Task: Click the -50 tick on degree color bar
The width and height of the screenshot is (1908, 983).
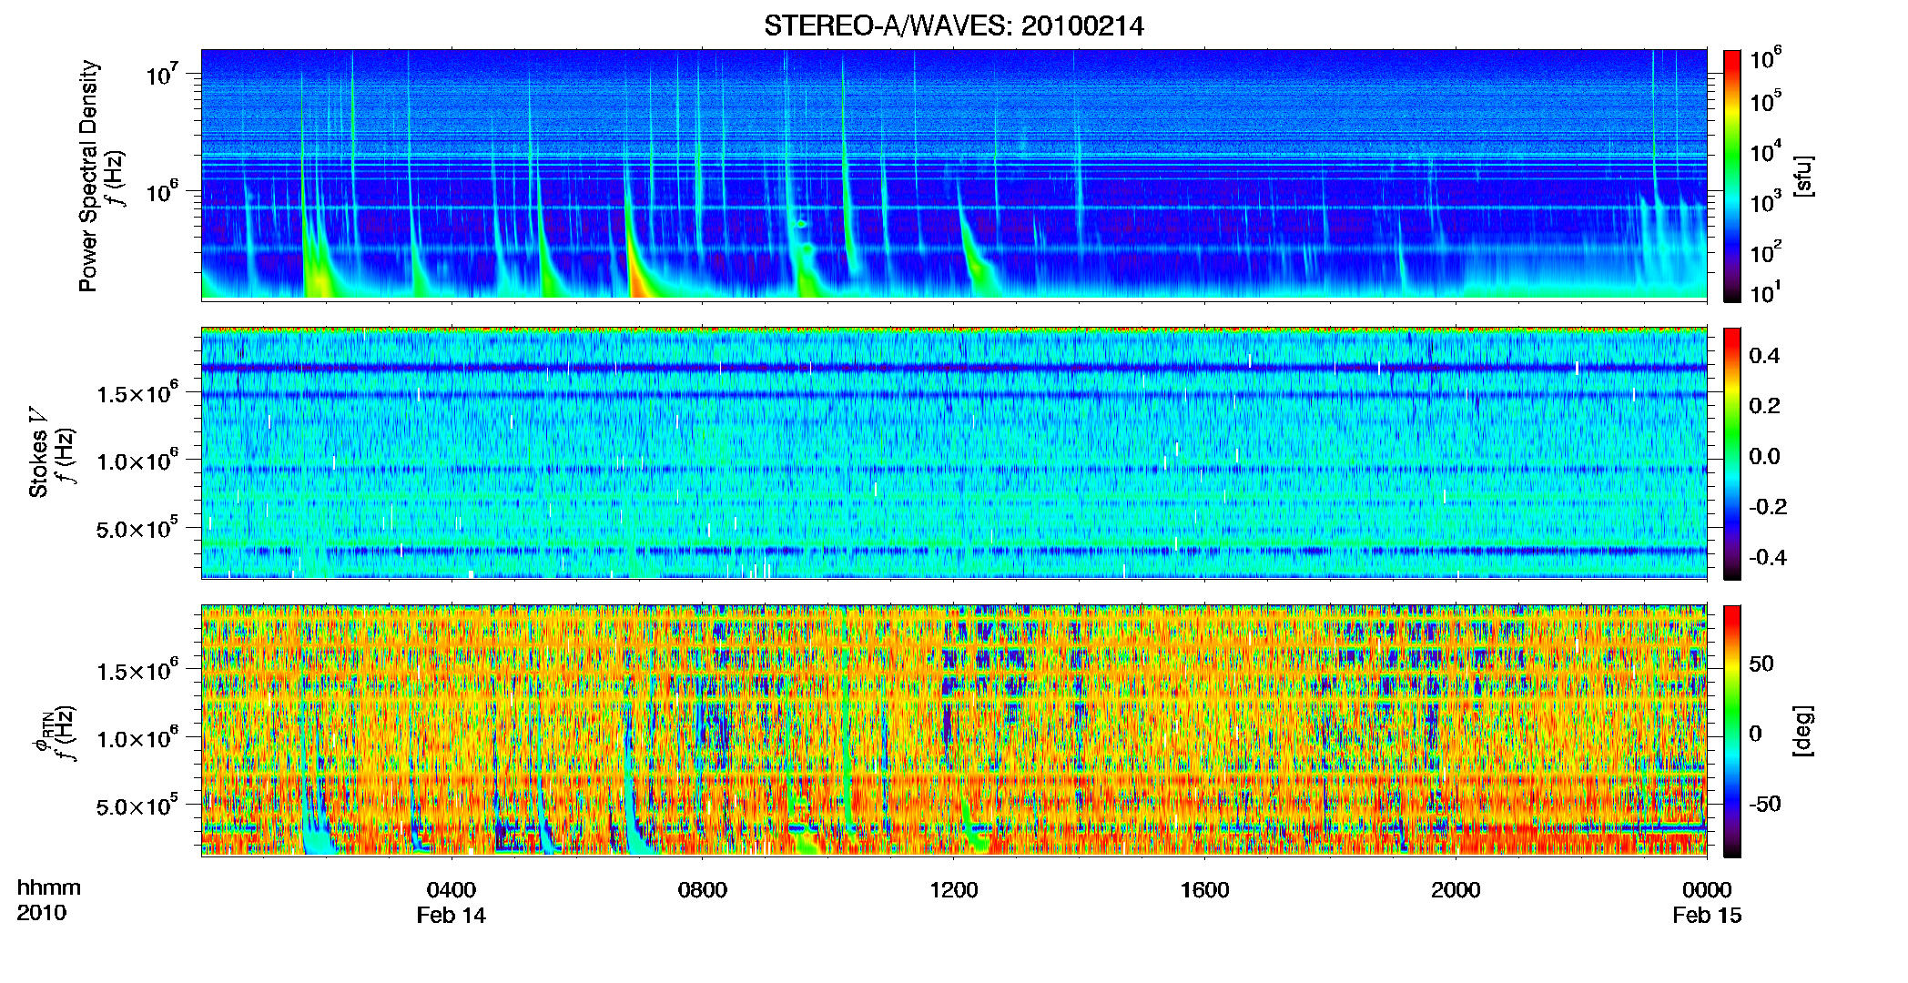Action: (x=1764, y=804)
